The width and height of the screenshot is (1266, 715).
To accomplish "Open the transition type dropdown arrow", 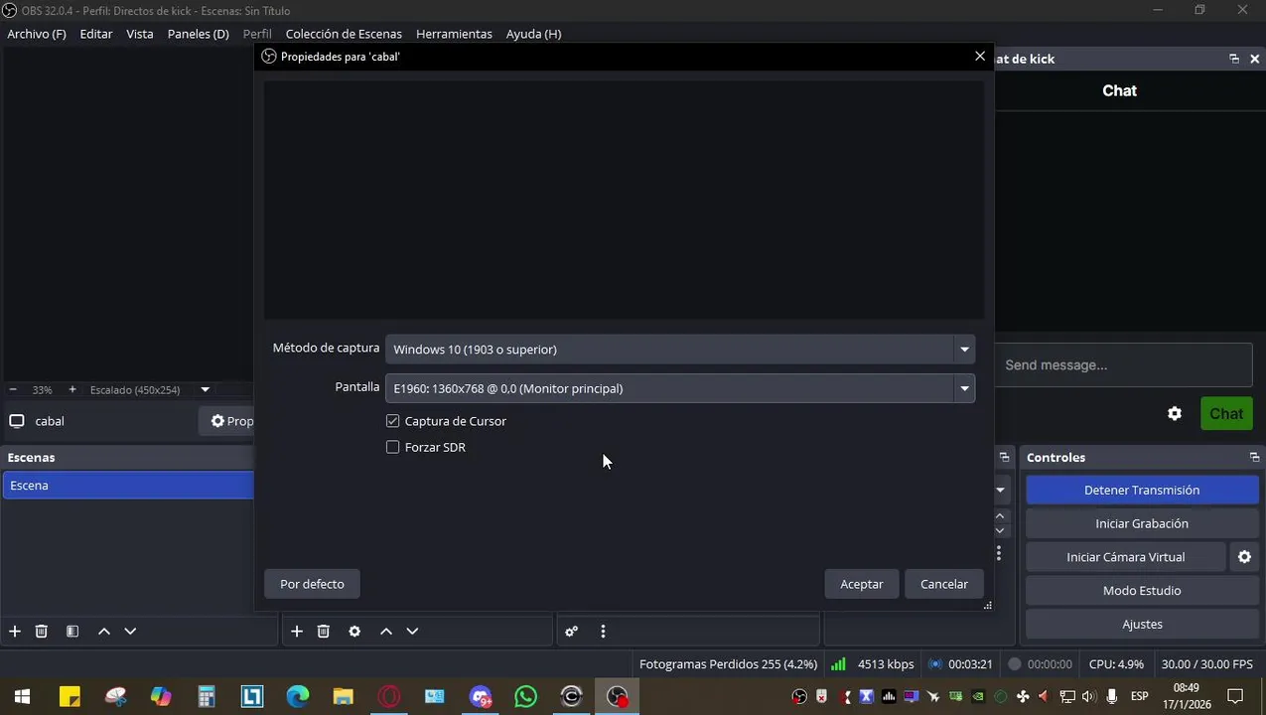I will pyautogui.click(x=1000, y=490).
